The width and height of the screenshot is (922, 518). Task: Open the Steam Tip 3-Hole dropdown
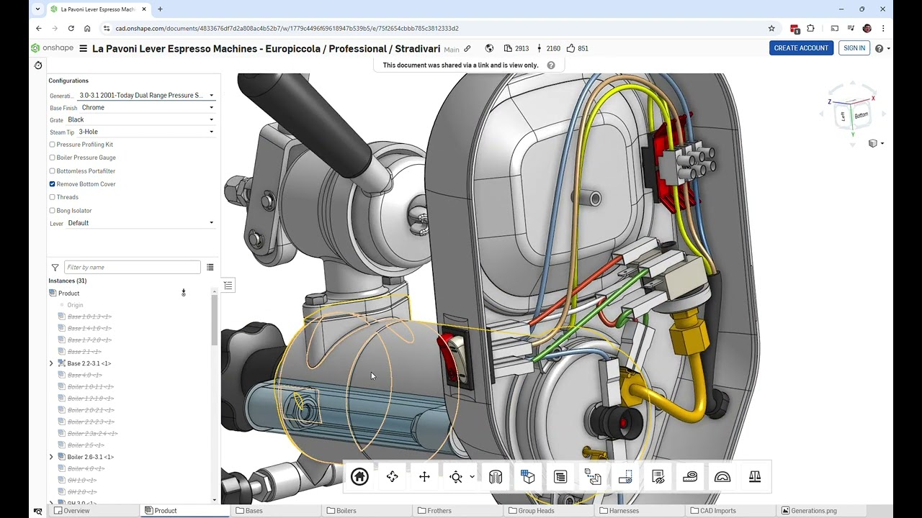[146, 132]
